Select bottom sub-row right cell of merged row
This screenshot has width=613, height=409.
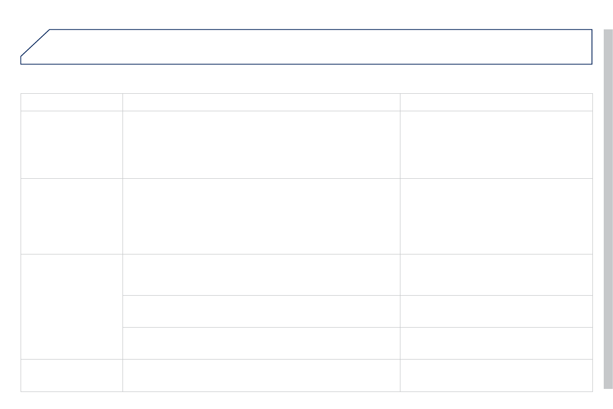click(x=496, y=343)
